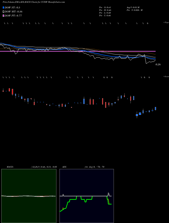The width and height of the screenshot is (169, 223).
Task: Click the 'Pre C: 0.46' value
Action: [x=105, y=16]
